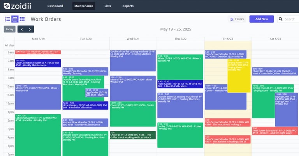Switch to grid view icon
The height and width of the screenshot is (156, 299).
[22, 19]
